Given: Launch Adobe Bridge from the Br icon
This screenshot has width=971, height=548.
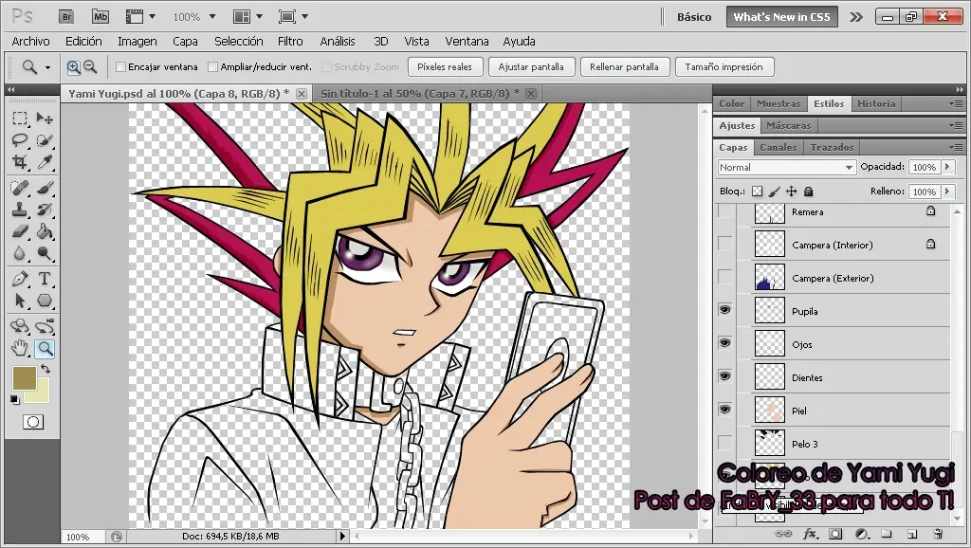Looking at the screenshot, I should click(x=66, y=16).
